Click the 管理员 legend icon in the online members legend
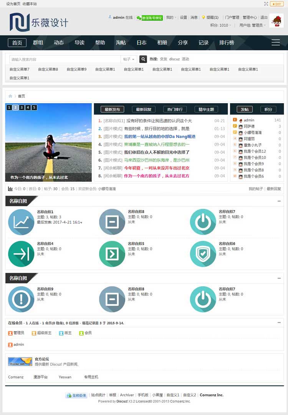This screenshot has width=288, height=415. click(x=10, y=333)
